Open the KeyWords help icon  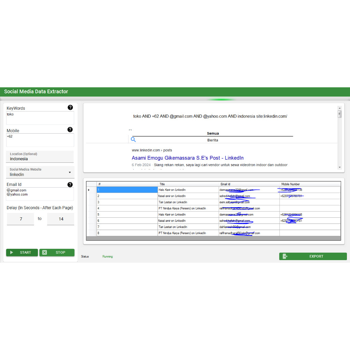pyautogui.click(x=70, y=108)
